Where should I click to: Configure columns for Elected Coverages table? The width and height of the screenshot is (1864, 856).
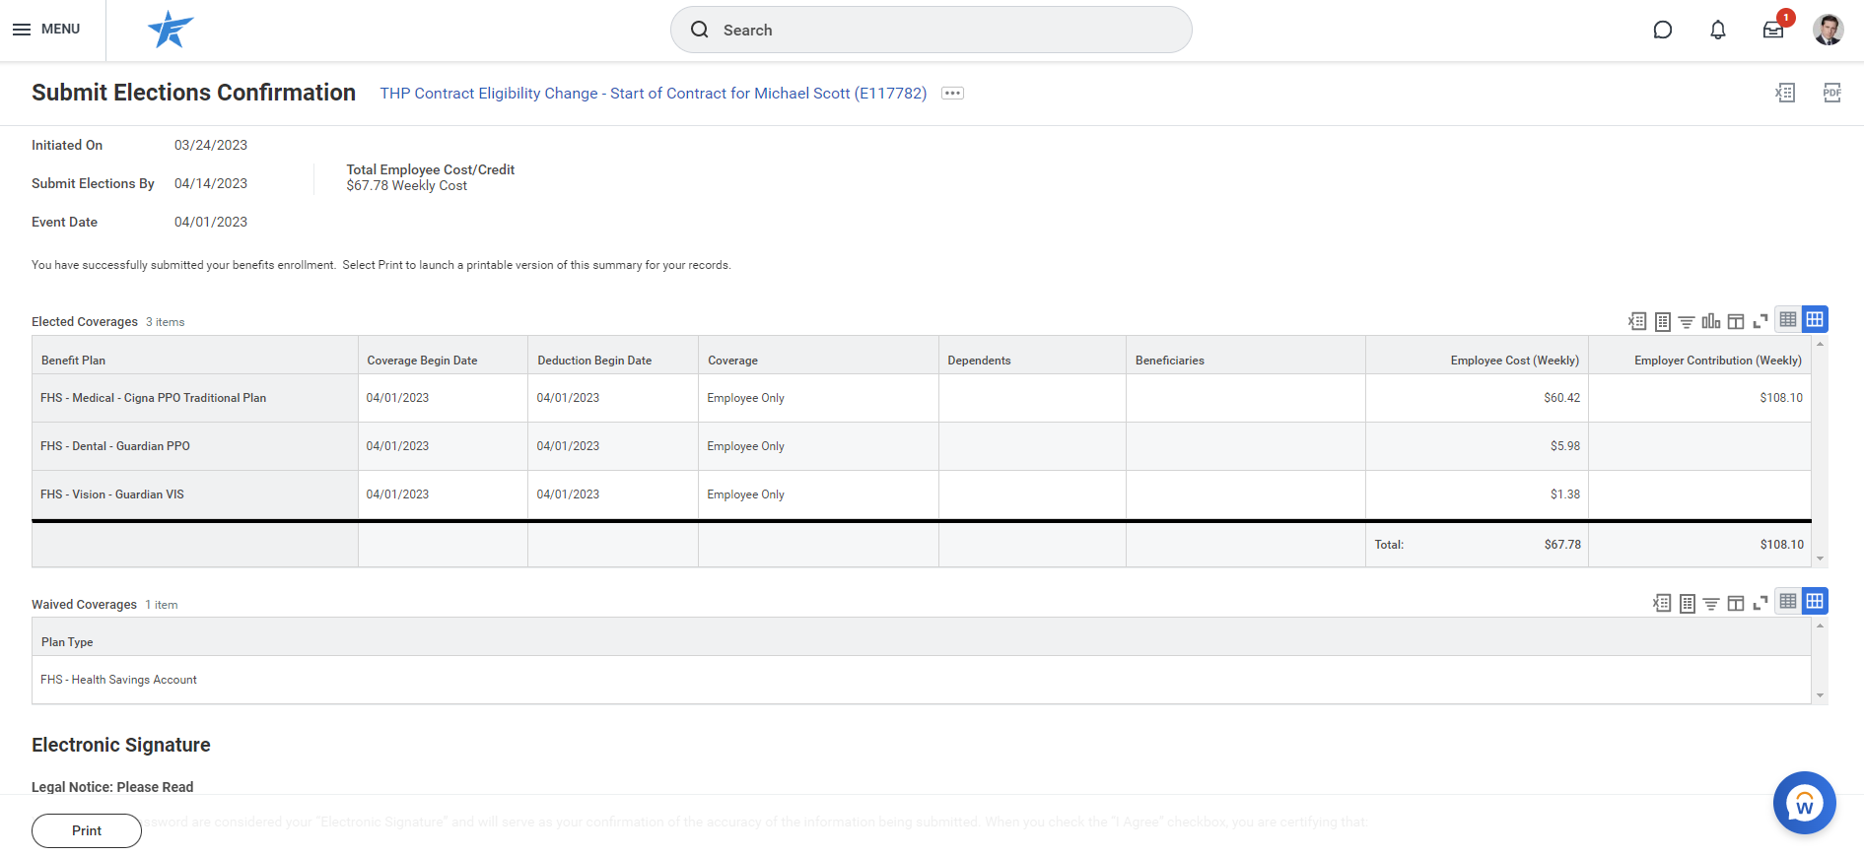pos(1736,321)
